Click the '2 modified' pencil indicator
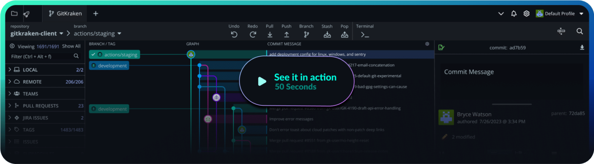This screenshot has height=164, width=594. (445, 137)
